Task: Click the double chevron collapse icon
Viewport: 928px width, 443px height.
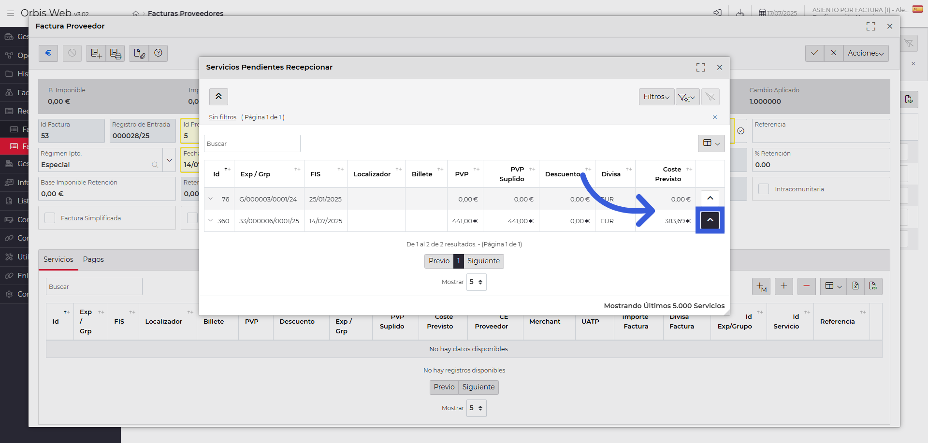Action: (218, 97)
